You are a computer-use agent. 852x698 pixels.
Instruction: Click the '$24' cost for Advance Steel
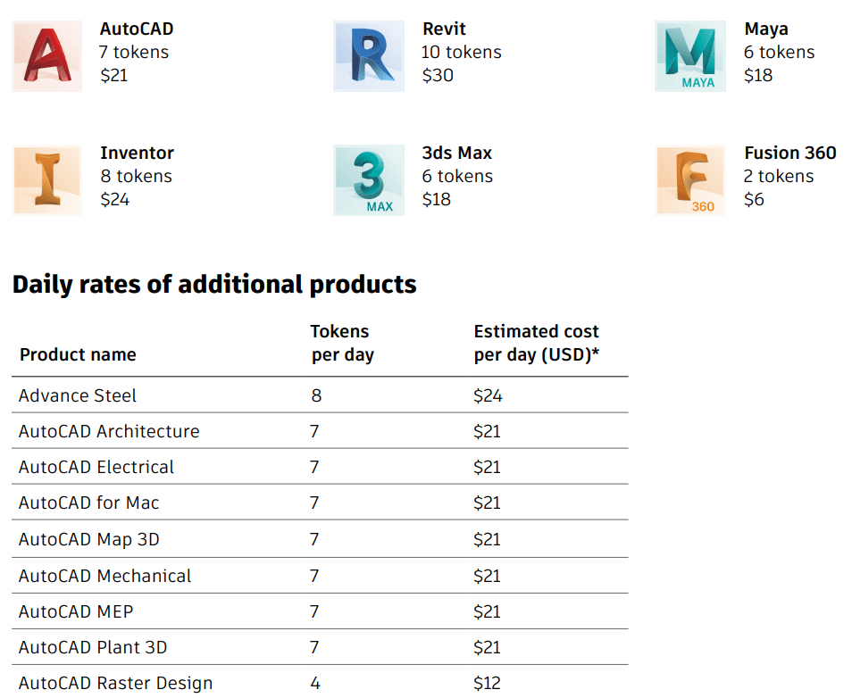488,395
